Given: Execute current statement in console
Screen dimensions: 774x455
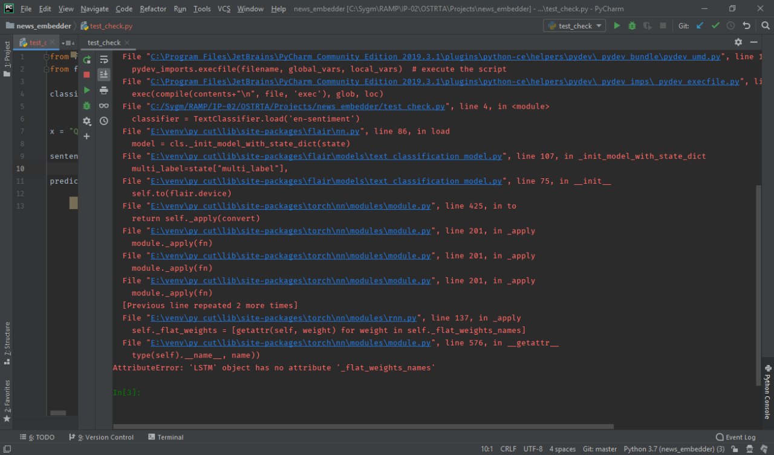Looking at the screenshot, I should click(86, 90).
